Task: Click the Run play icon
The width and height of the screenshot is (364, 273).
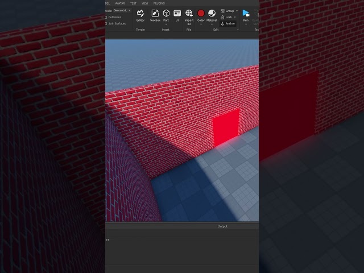Action: (246, 13)
